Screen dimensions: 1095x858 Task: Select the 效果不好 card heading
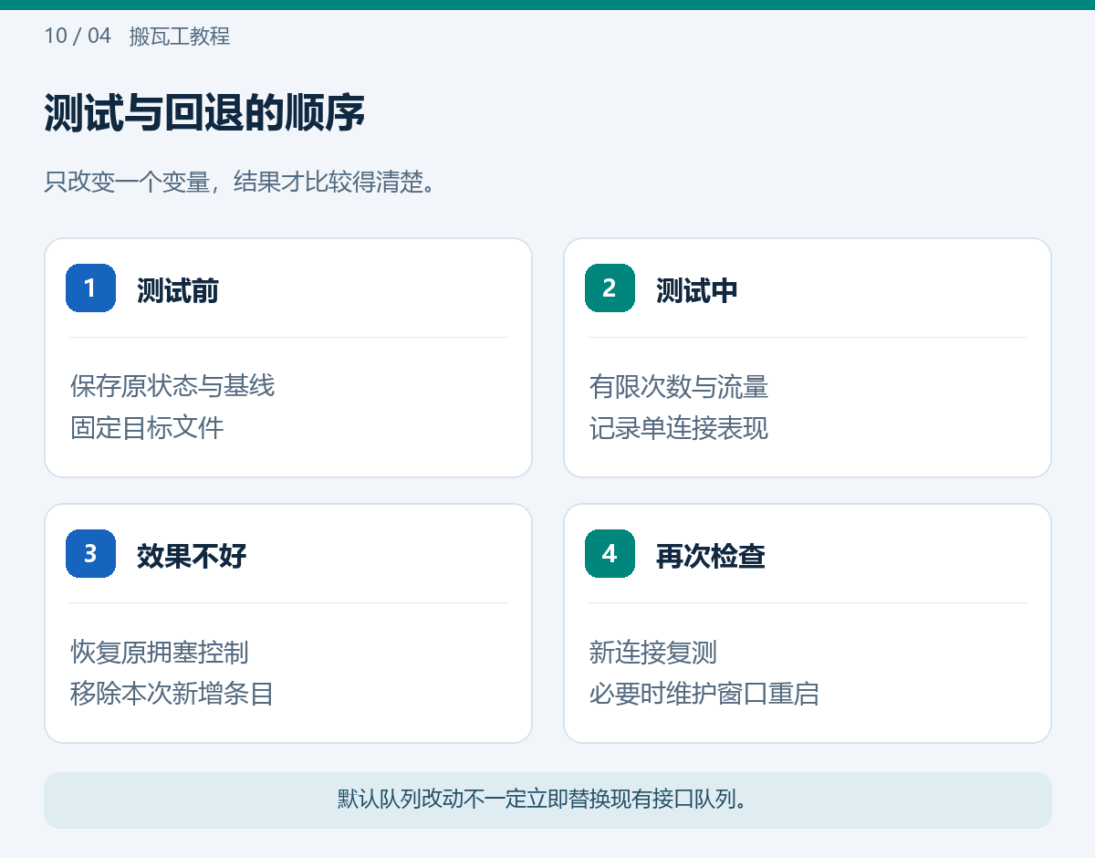pyautogui.click(x=192, y=556)
